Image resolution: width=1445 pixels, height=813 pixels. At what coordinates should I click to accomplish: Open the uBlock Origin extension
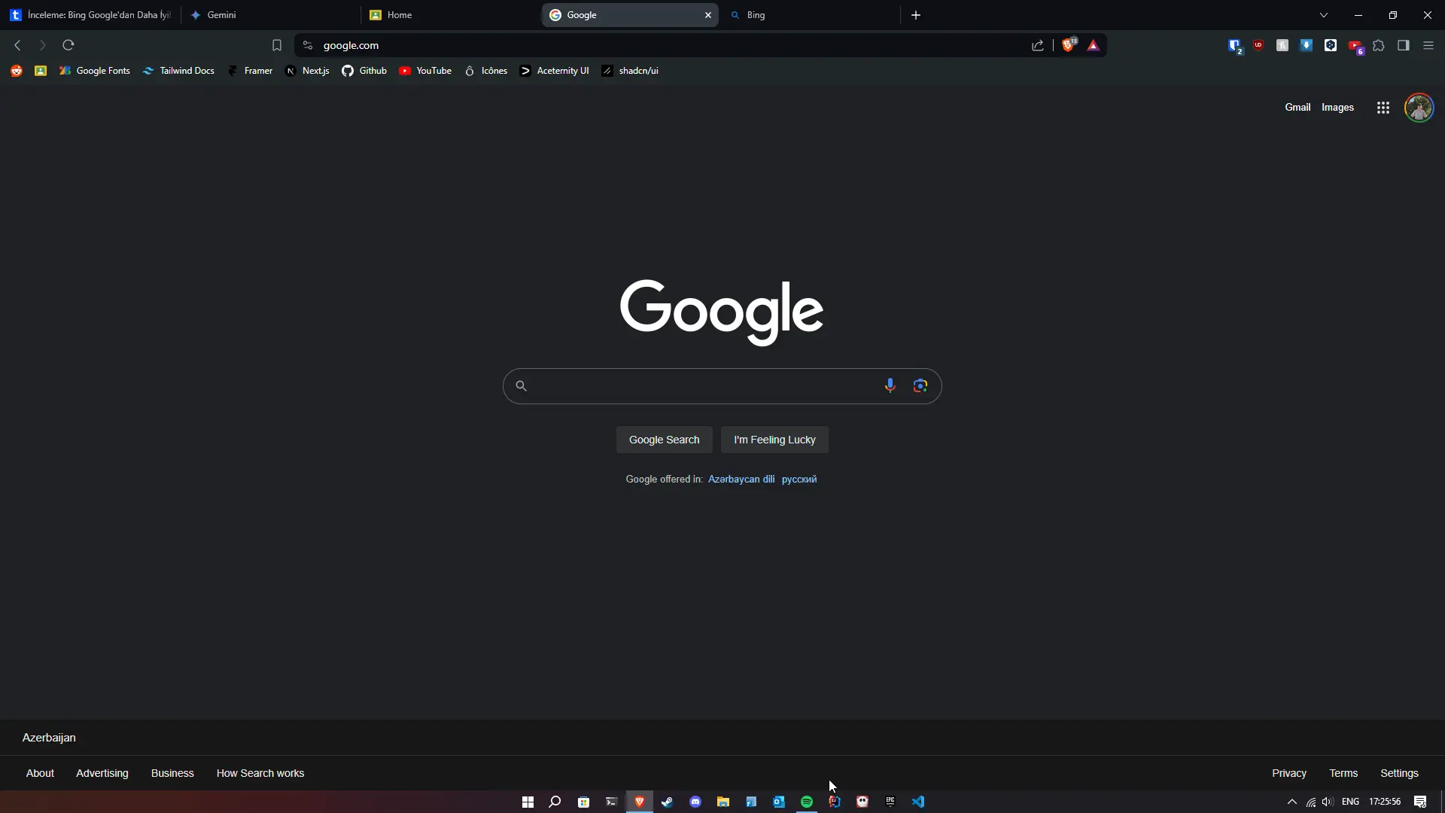pos(1258,45)
